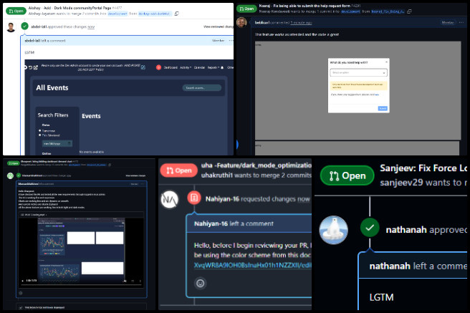The image size is (470, 313).
Task: Click nathanah username beside 'approved'
Action: click(x=406, y=230)
